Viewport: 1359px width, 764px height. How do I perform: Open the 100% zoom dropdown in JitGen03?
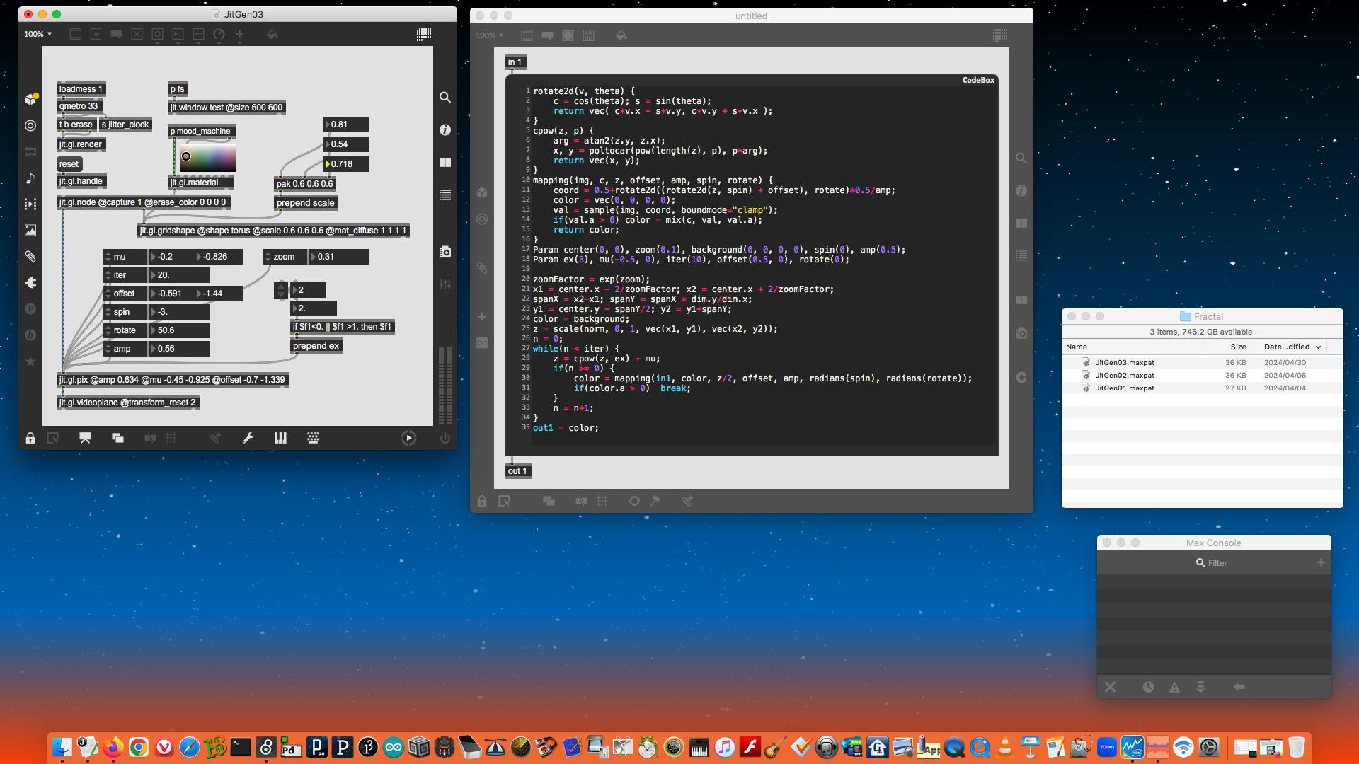pos(38,34)
